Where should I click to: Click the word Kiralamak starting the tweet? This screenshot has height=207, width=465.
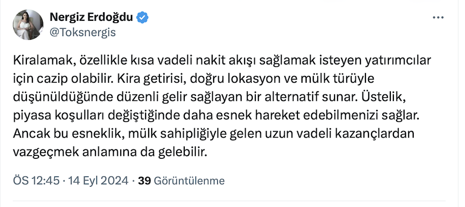(x=43, y=61)
